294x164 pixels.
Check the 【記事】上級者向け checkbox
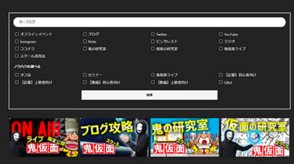(x=17, y=82)
